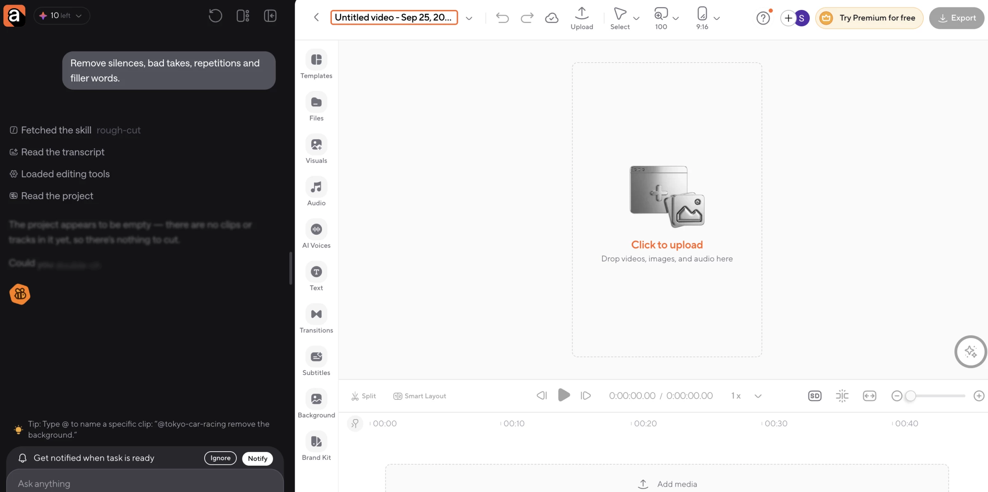Viewport: 988px width, 492px height.
Task: Toggle timeline snapping icon
Action: [x=842, y=396]
